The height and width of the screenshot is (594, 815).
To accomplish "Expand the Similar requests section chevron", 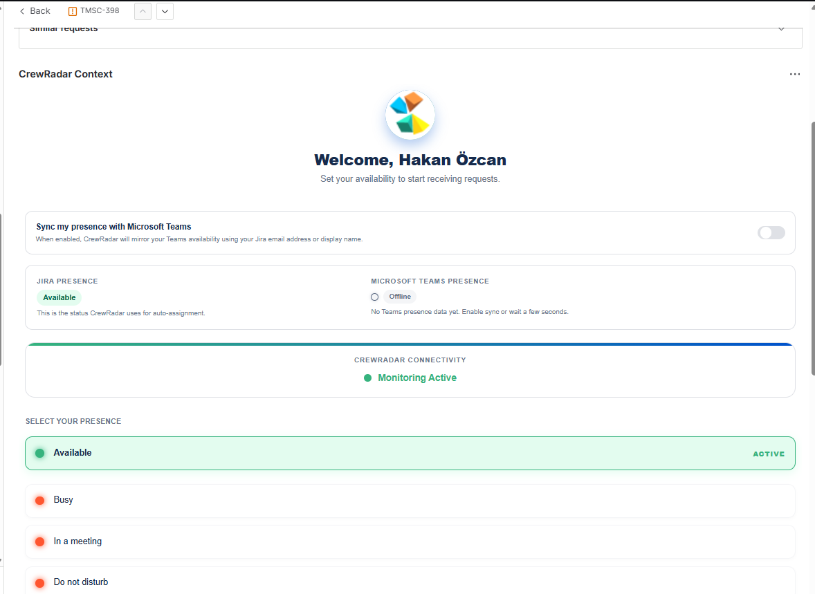I will tap(781, 29).
